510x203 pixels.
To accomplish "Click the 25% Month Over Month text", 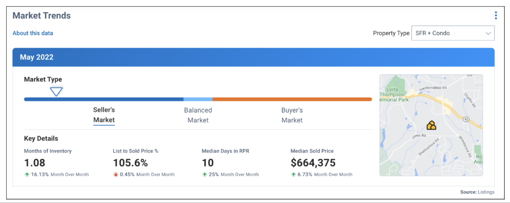I will click(x=233, y=174).
